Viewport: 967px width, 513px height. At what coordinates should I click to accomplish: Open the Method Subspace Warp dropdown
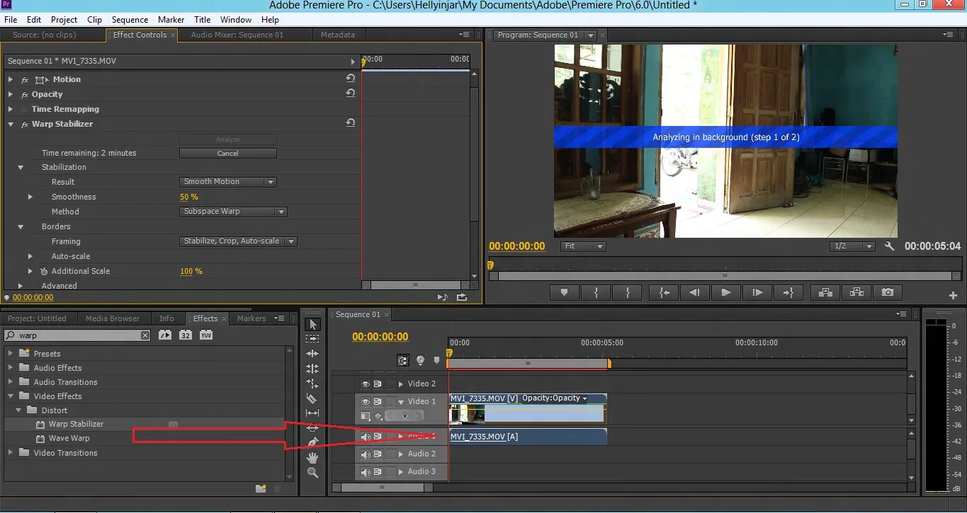(233, 212)
